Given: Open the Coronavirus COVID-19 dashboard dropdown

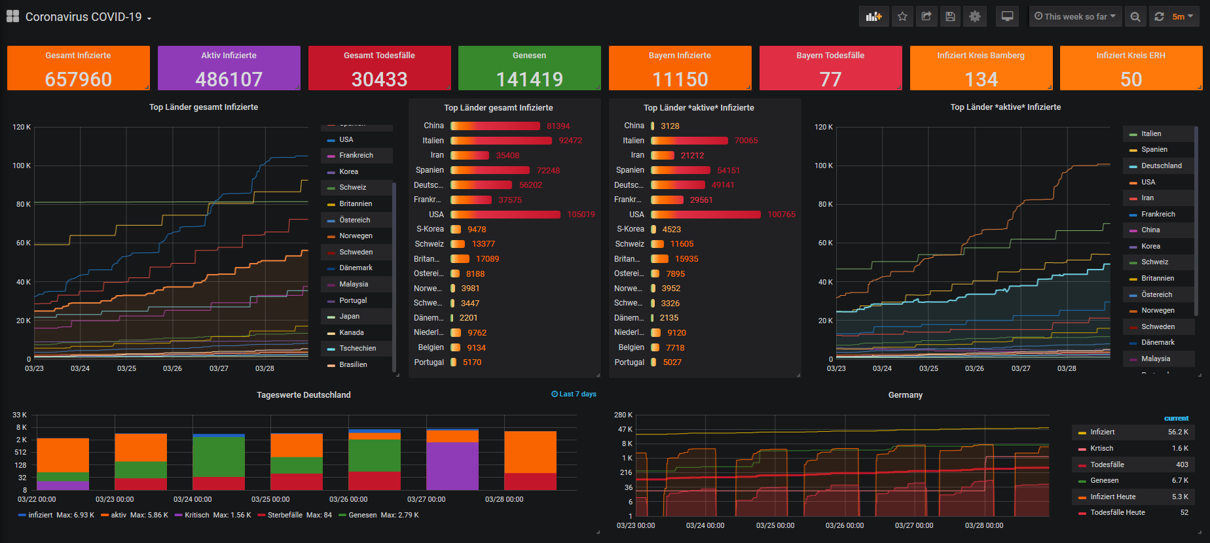Looking at the screenshot, I should click(x=88, y=17).
